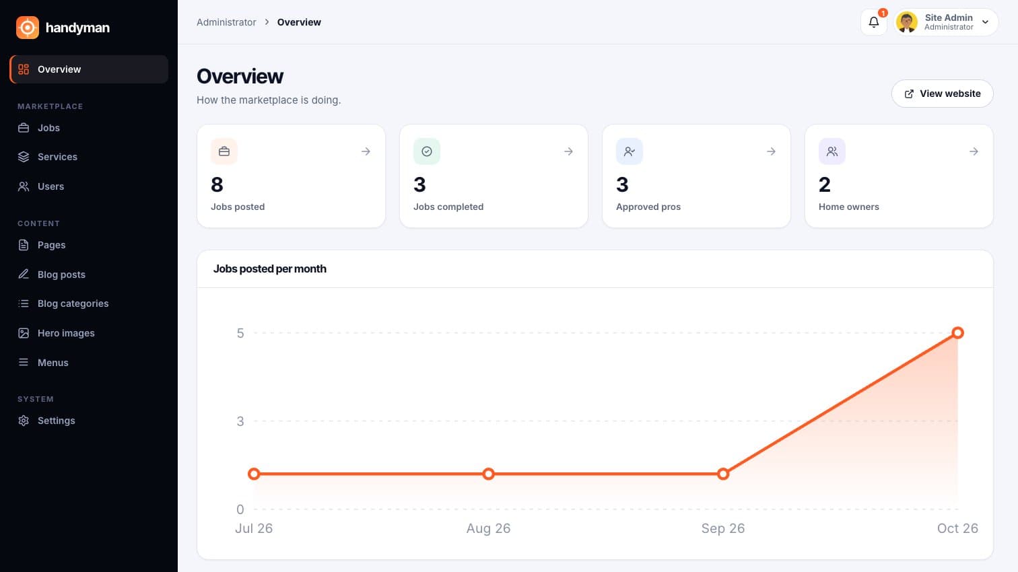The height and width of the screenshot is (572, 1018).
Task: Click the 'Jobs posted per month' chart title
Action: (270, 269)
